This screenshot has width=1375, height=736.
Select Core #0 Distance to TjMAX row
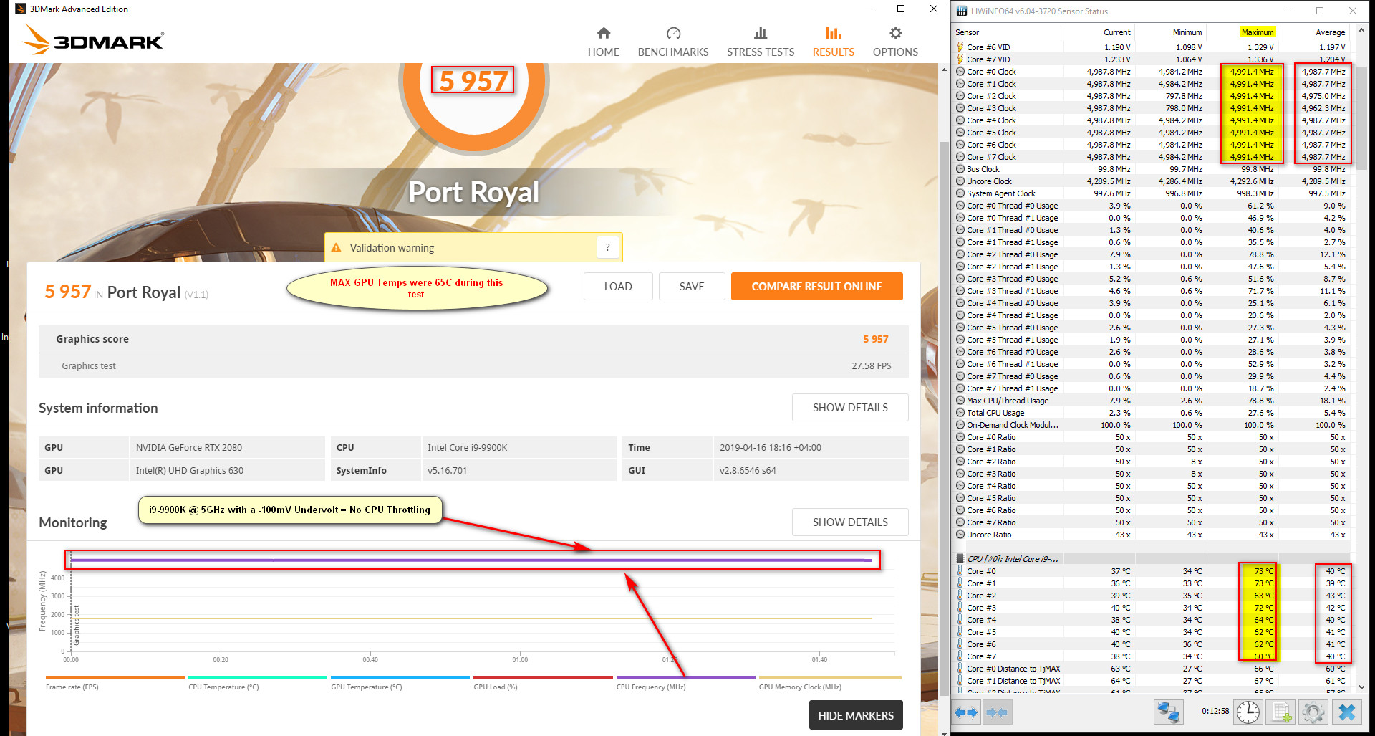click(1152, 669)
